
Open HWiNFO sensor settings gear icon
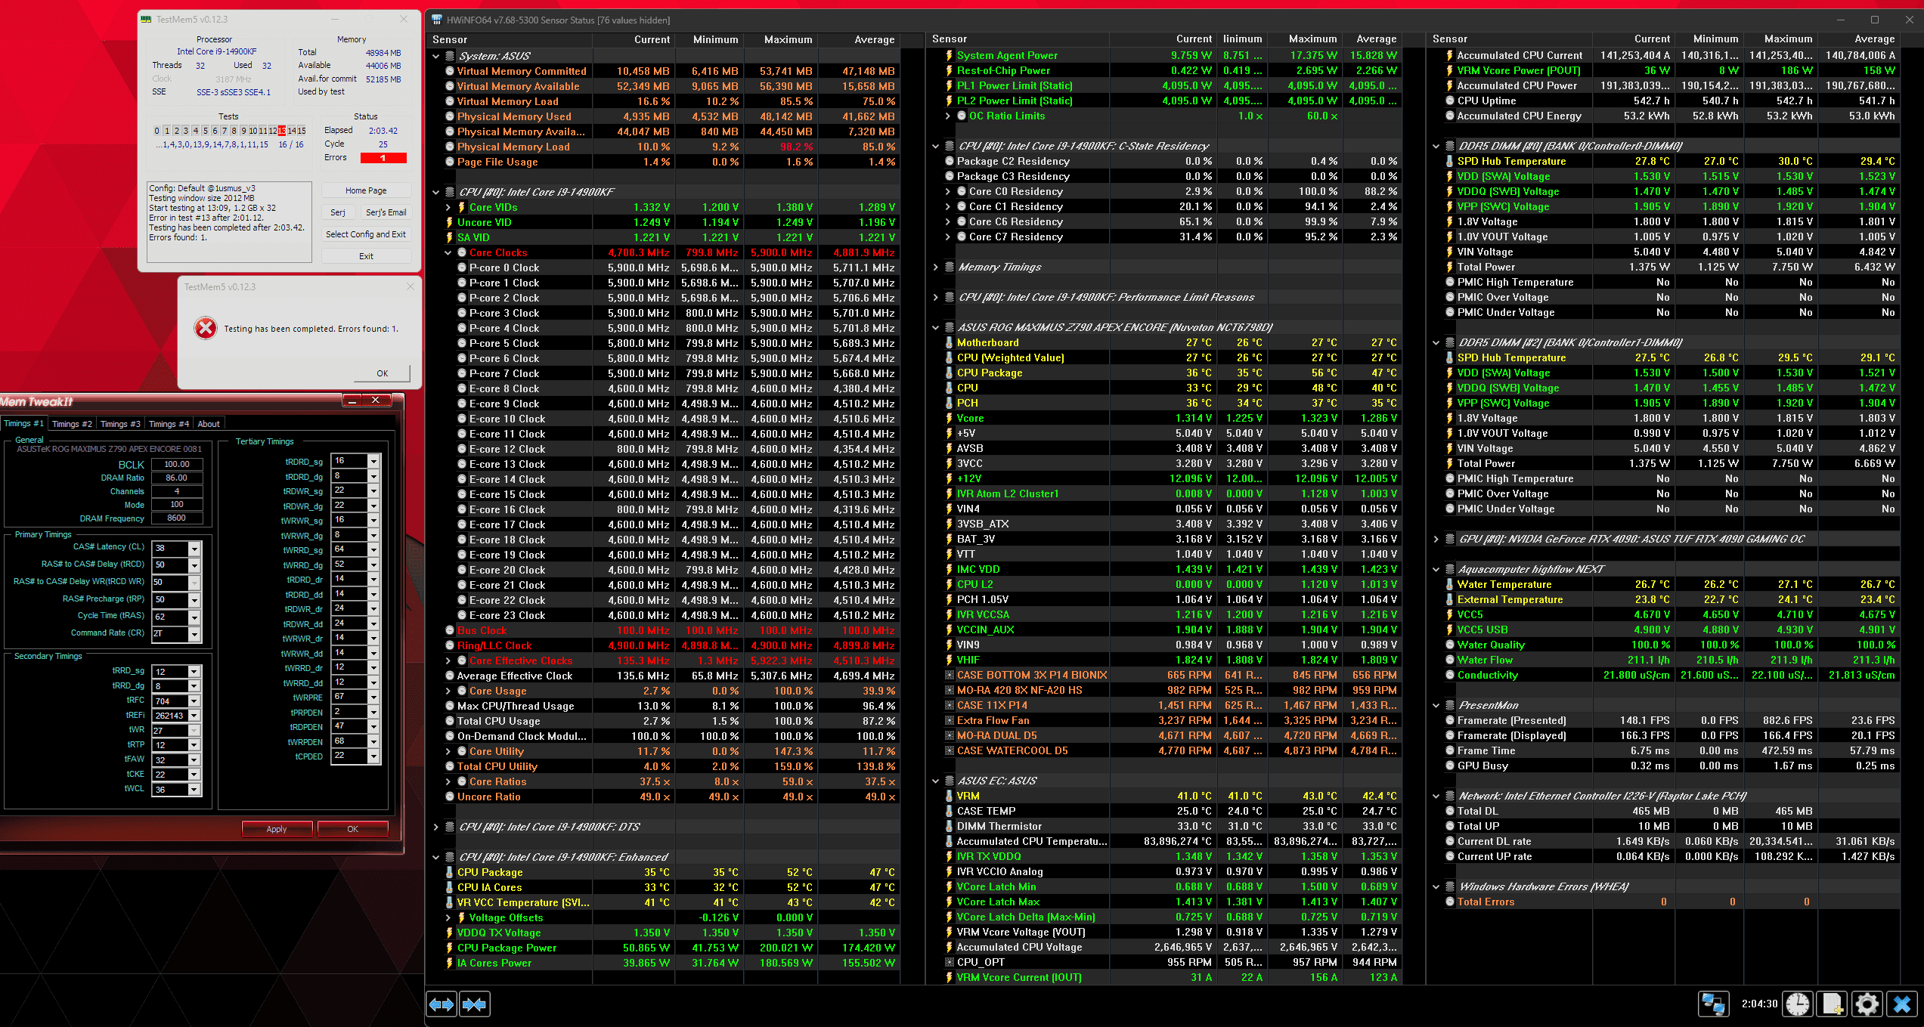[1867, 1004]
